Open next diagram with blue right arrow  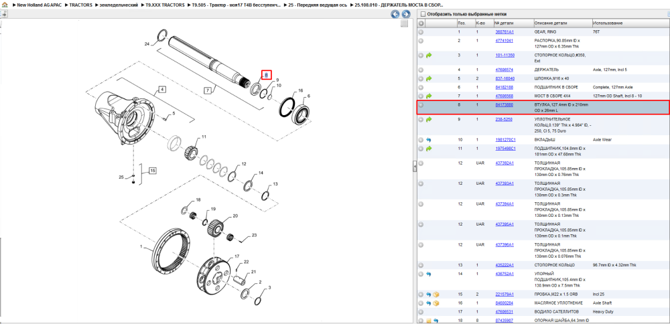pos(405,14)
